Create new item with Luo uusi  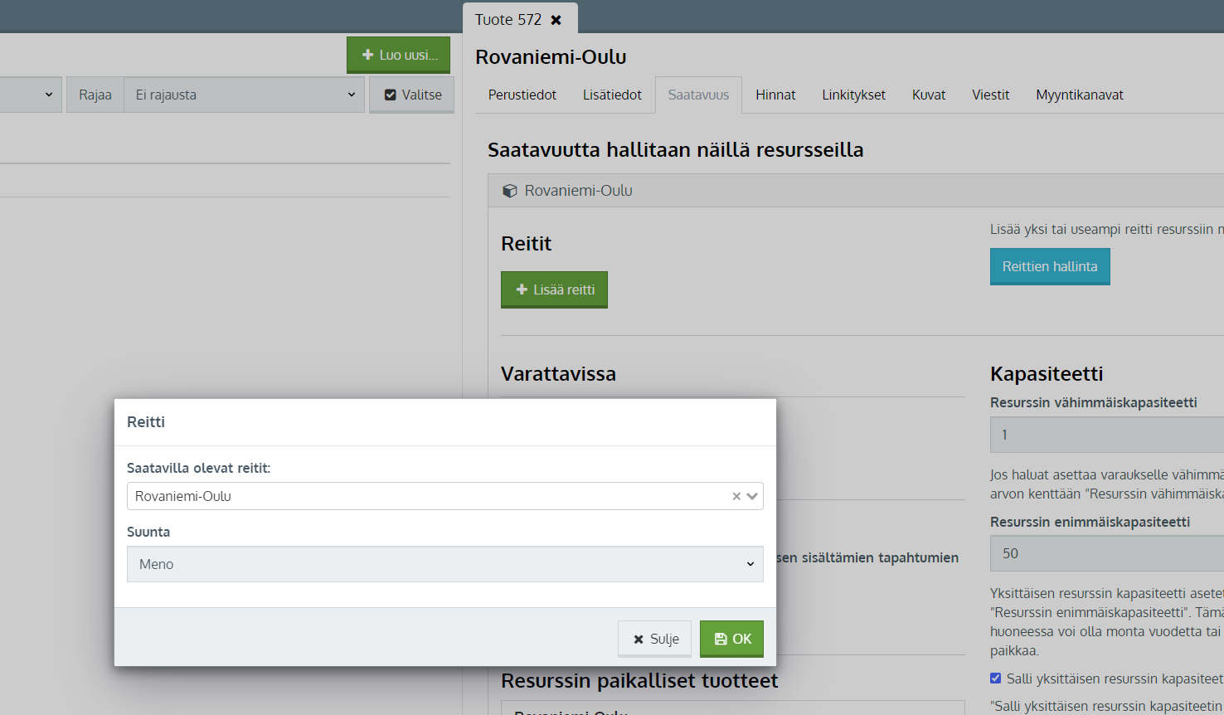point(399,55)
